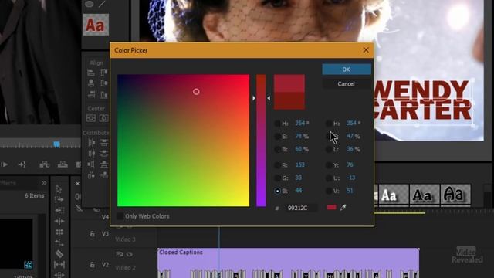
Task: Select the Track Select Forward tool
Action: point(59,199)
